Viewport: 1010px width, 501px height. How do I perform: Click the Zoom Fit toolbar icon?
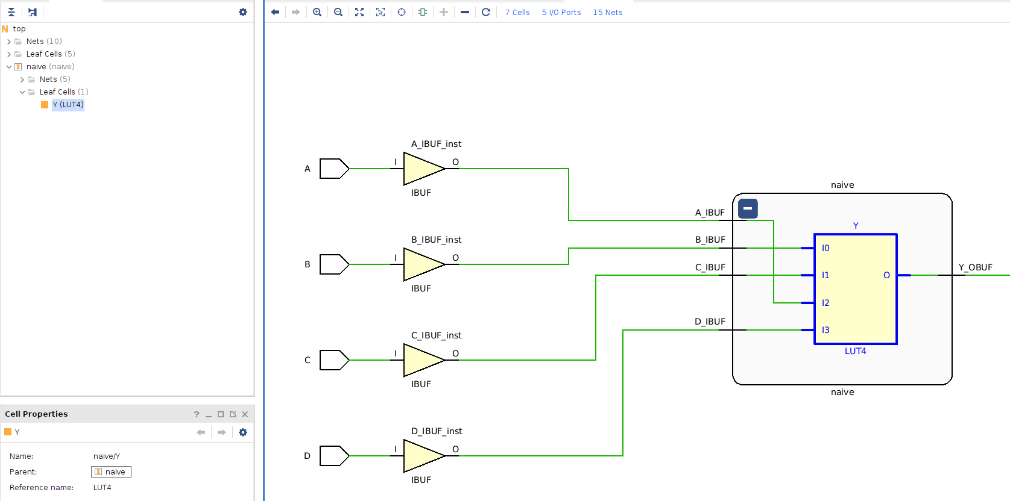[x=359, y=12]
